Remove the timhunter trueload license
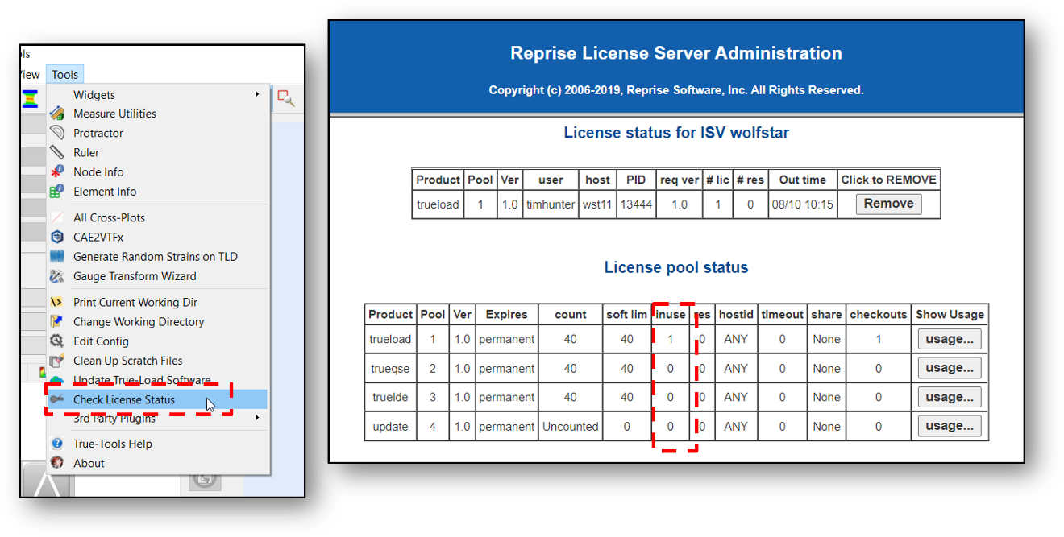This screenshot has width=1064, height=537. (x=888, y=204)
